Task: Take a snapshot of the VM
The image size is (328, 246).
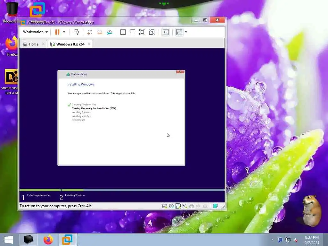Action: [90, 32]
